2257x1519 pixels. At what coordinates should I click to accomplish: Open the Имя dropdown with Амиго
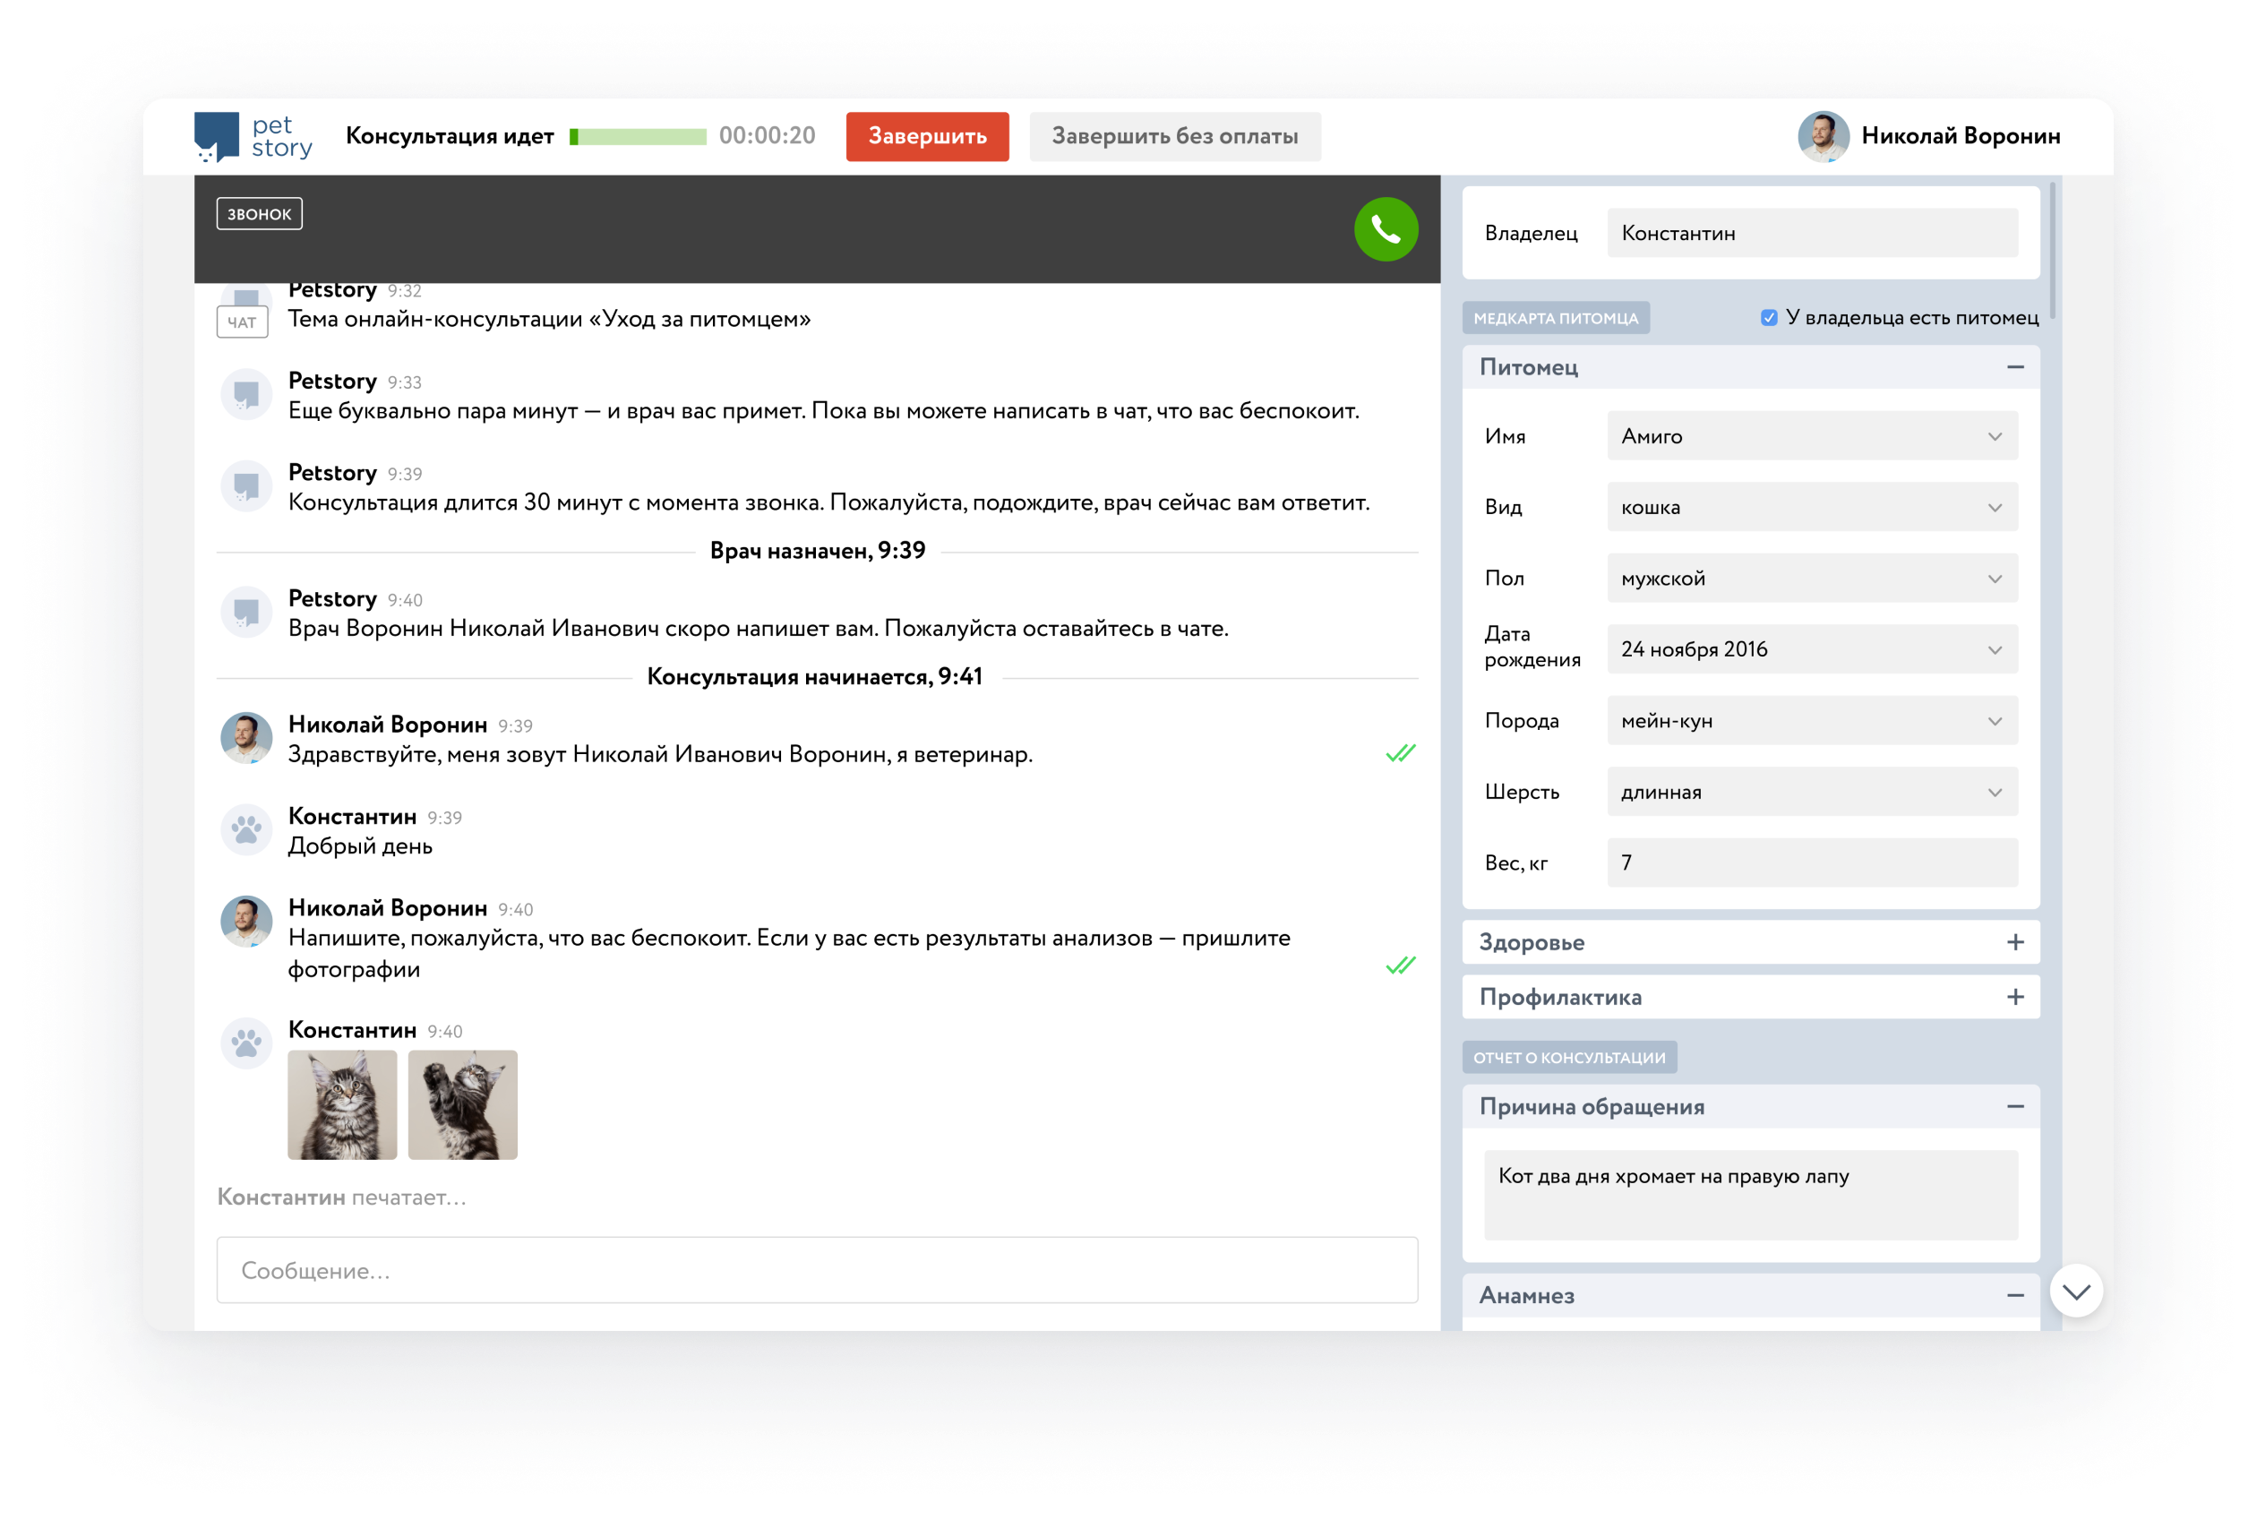pos(1811,436)
